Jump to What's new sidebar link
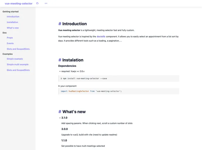 coord(13,28)
